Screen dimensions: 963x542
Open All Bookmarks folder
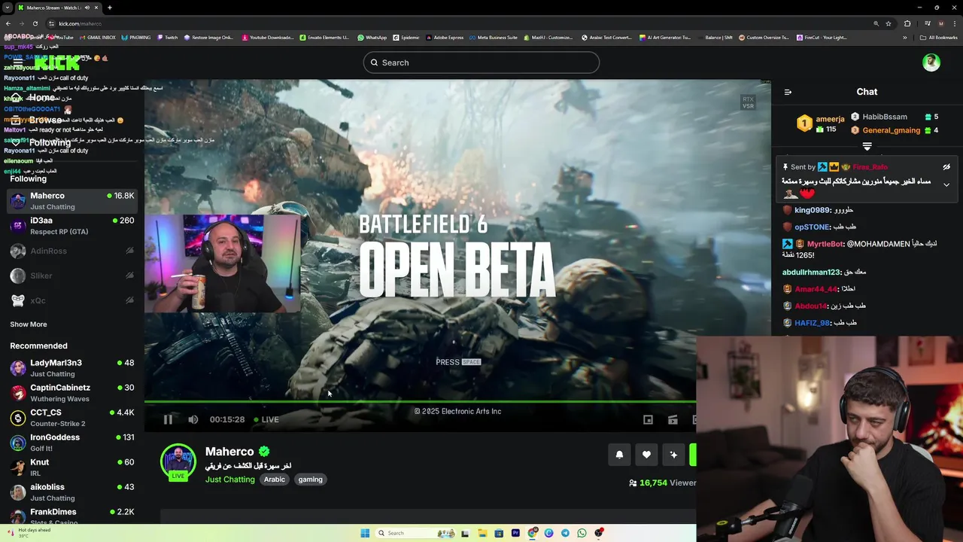(x=939, y=38)
